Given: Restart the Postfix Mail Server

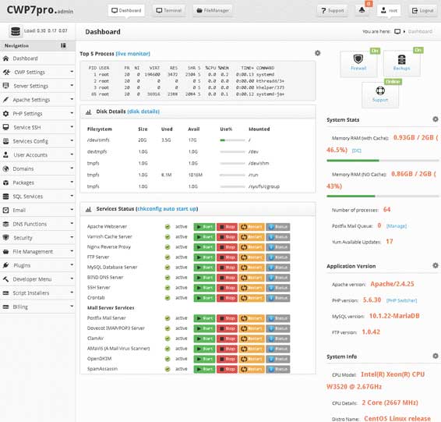Looking at the screenshot, I should [x=252, y=318].
